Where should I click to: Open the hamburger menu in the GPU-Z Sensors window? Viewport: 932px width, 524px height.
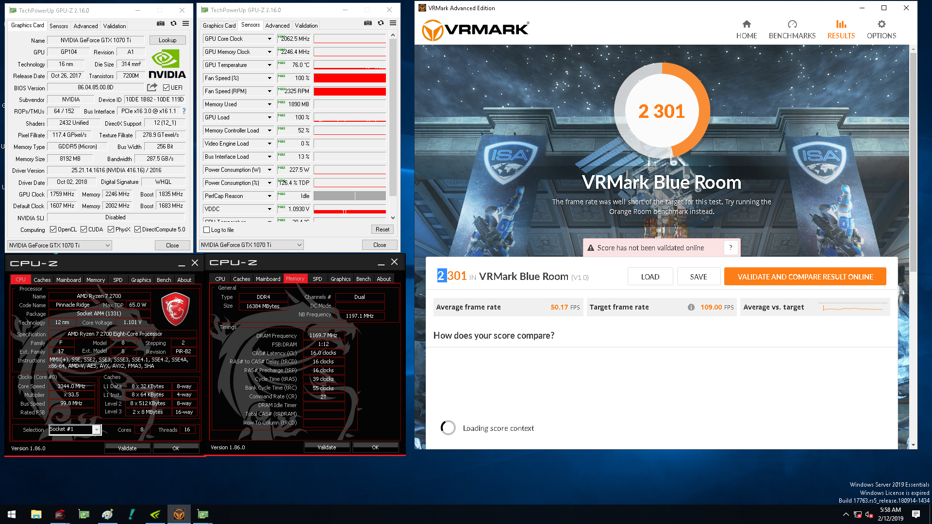[x=393, y=23]
